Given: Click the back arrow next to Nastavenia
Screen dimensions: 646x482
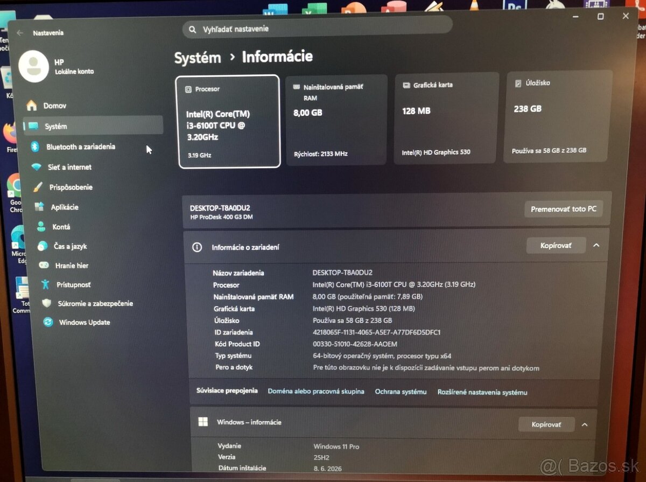Looking at the screenshot, I should (x=20, y=33).
